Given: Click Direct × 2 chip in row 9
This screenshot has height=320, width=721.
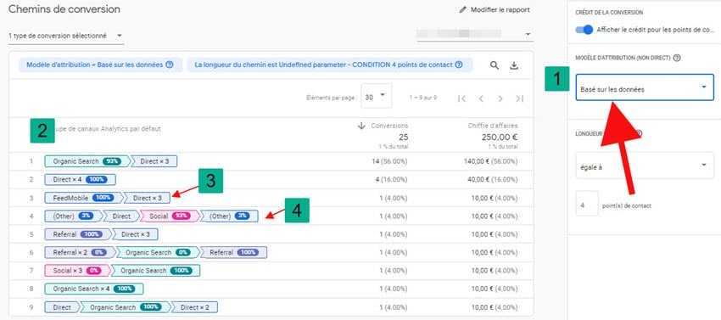Looking at the screenshot, I should [194, 307].
